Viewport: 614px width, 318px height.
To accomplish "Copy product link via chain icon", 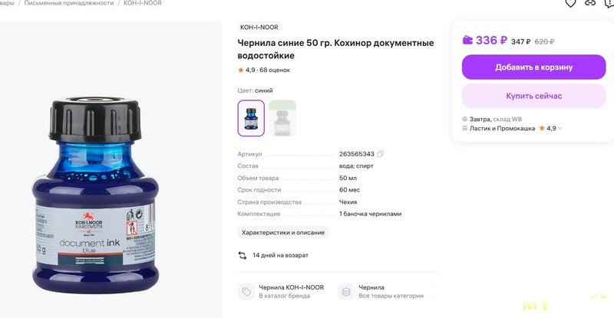I will coord(589,3).
